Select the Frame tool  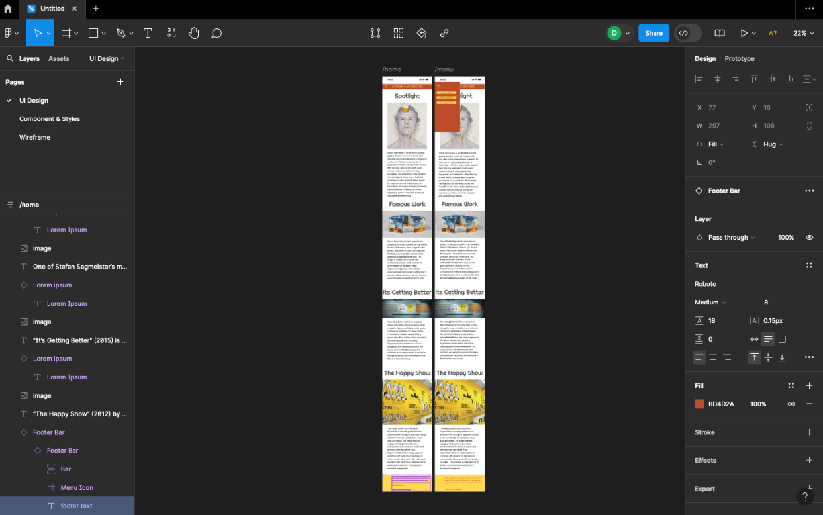tap(66, 33)
